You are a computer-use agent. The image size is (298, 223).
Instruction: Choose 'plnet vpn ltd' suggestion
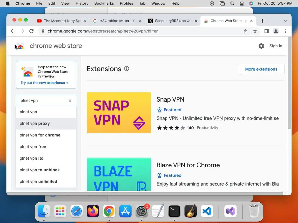tap(46, 158)
